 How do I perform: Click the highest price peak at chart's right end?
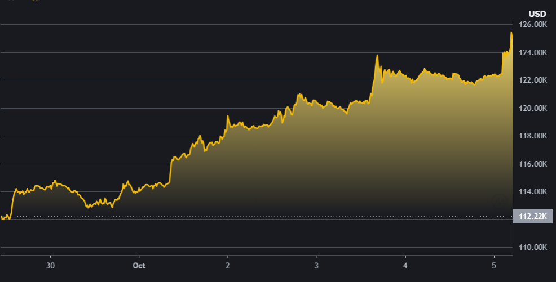tap(511, 33)
